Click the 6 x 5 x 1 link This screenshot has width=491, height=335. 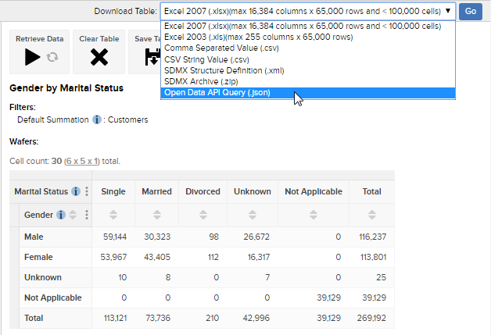pos(81,161)
